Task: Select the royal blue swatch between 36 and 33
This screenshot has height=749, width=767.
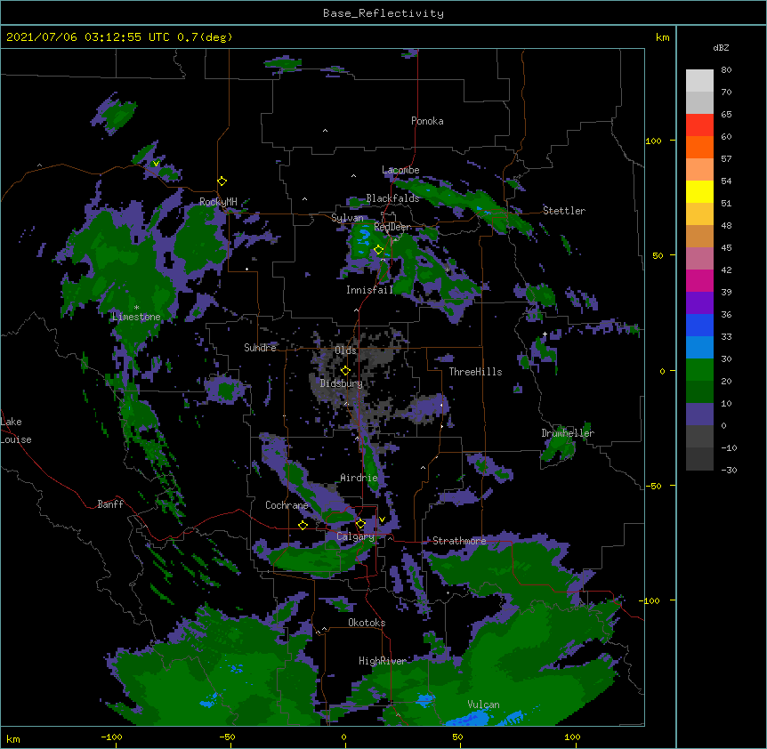Action: coord(699,325)
